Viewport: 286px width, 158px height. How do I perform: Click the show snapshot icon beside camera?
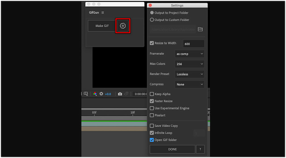tap(126, 94)
